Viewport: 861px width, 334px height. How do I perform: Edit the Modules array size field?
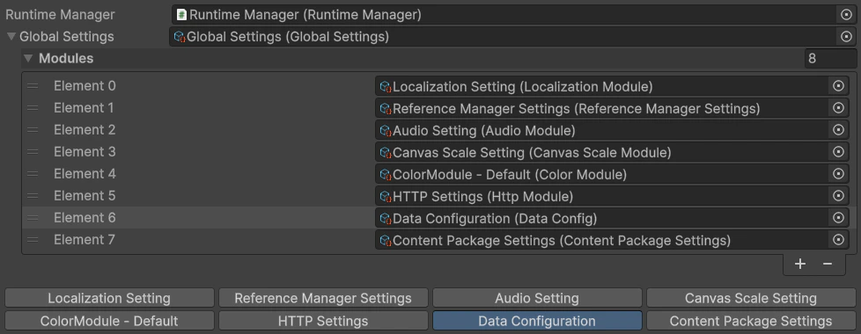pos(830,58)
